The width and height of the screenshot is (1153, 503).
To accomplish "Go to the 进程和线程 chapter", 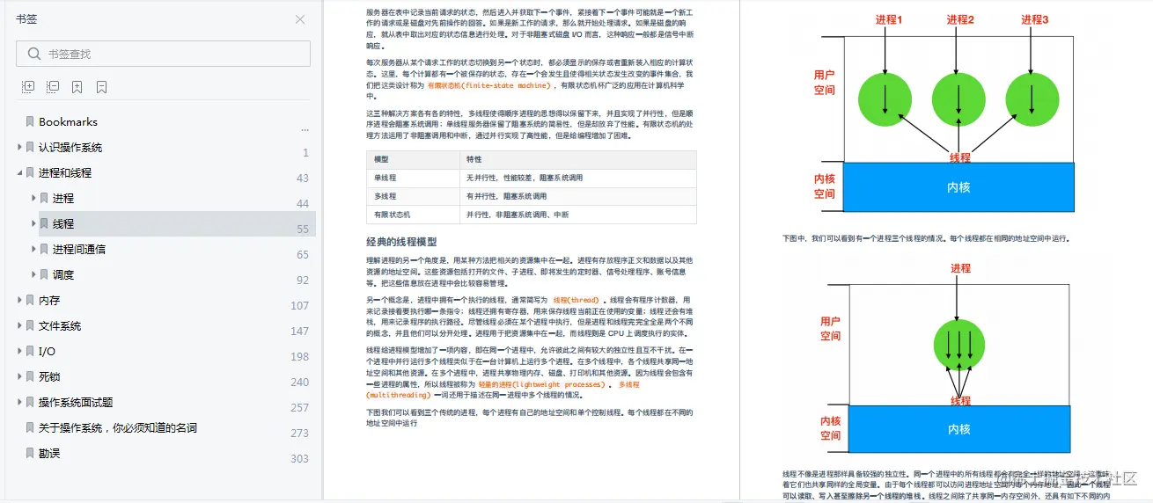I will tap(65, 172).
